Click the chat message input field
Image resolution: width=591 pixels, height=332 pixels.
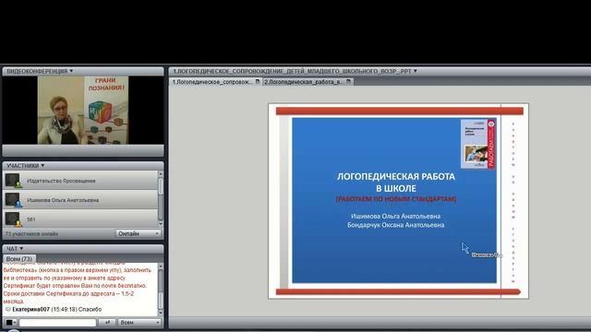(x=57, y=323)
